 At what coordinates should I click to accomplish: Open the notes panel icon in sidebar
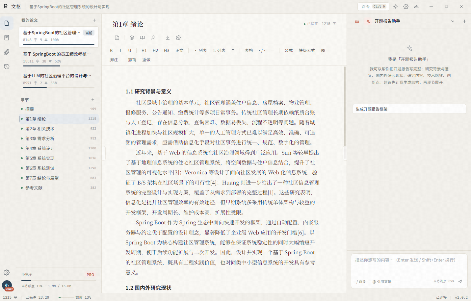point(7,38)
